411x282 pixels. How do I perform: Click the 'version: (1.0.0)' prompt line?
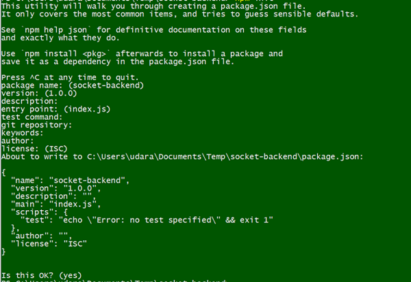[39, 93]
